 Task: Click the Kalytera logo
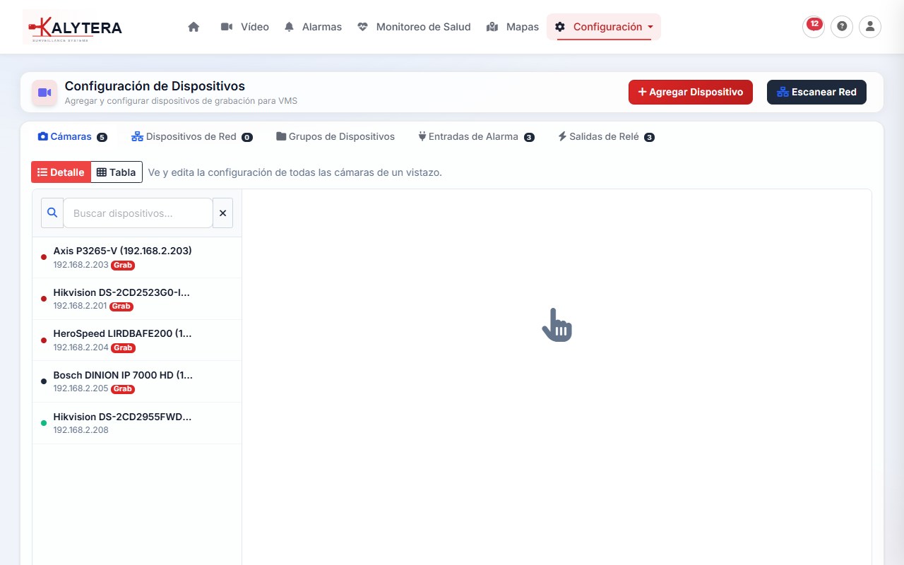[73, 27]
